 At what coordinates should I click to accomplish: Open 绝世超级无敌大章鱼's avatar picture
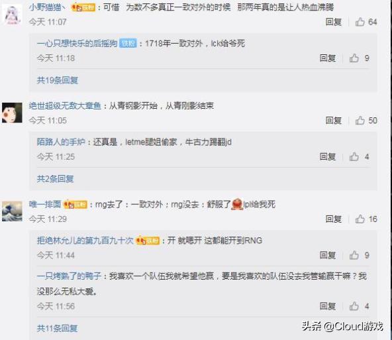tap(12, 113)
